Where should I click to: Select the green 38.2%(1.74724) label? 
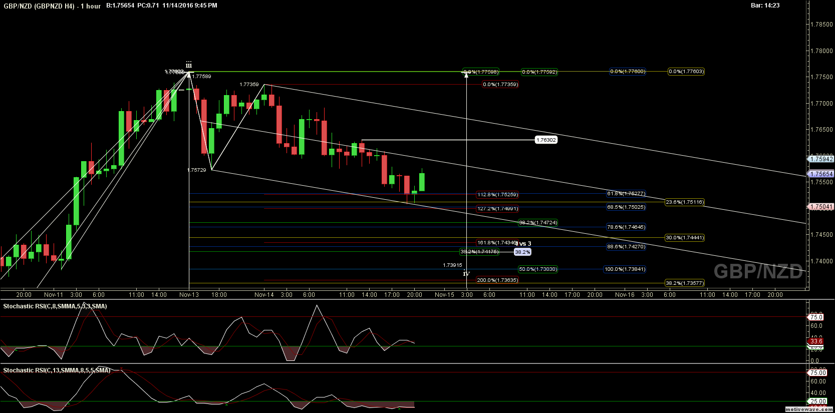click(538, 223)
